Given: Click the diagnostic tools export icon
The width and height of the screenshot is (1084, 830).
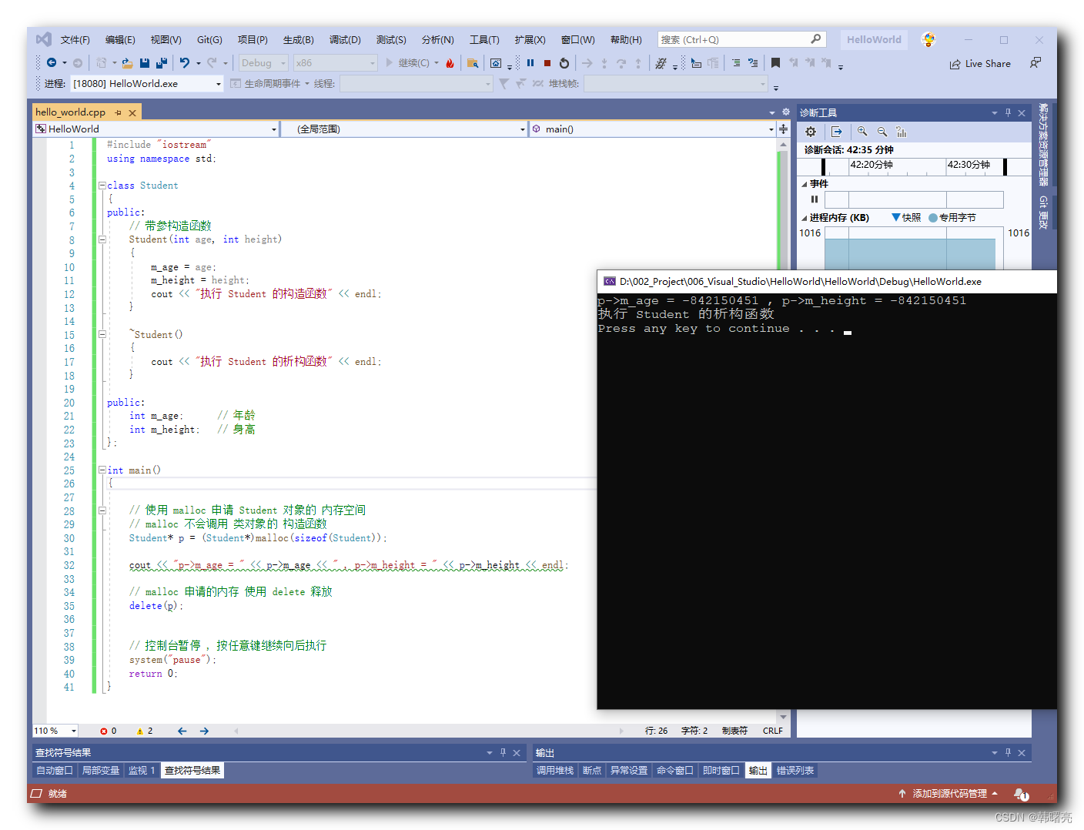Looking at the screenshot, I should (x=837, y=132).
